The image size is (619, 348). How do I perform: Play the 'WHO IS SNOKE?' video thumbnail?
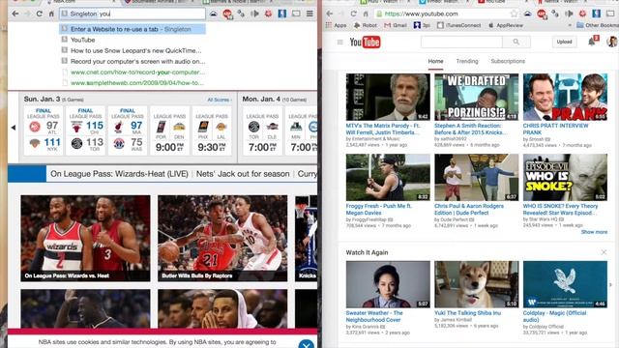(x=565, y=178)
